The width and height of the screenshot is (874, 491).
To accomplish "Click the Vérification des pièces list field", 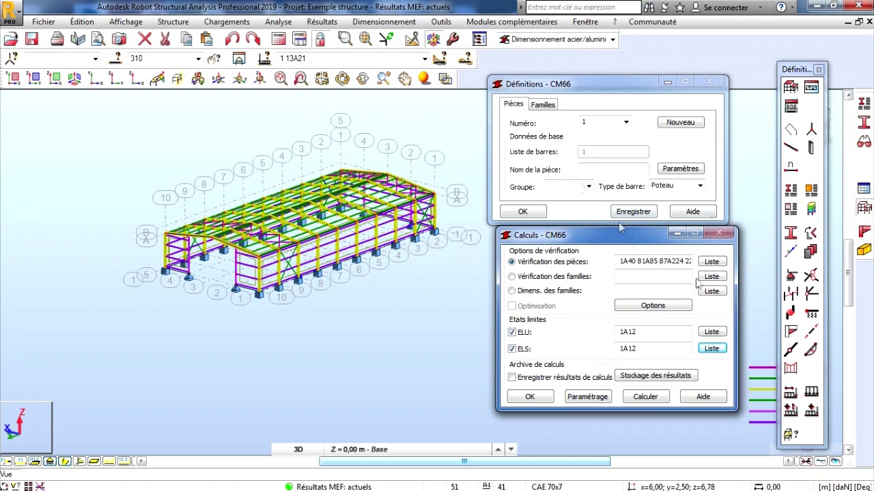I will 654,261.
